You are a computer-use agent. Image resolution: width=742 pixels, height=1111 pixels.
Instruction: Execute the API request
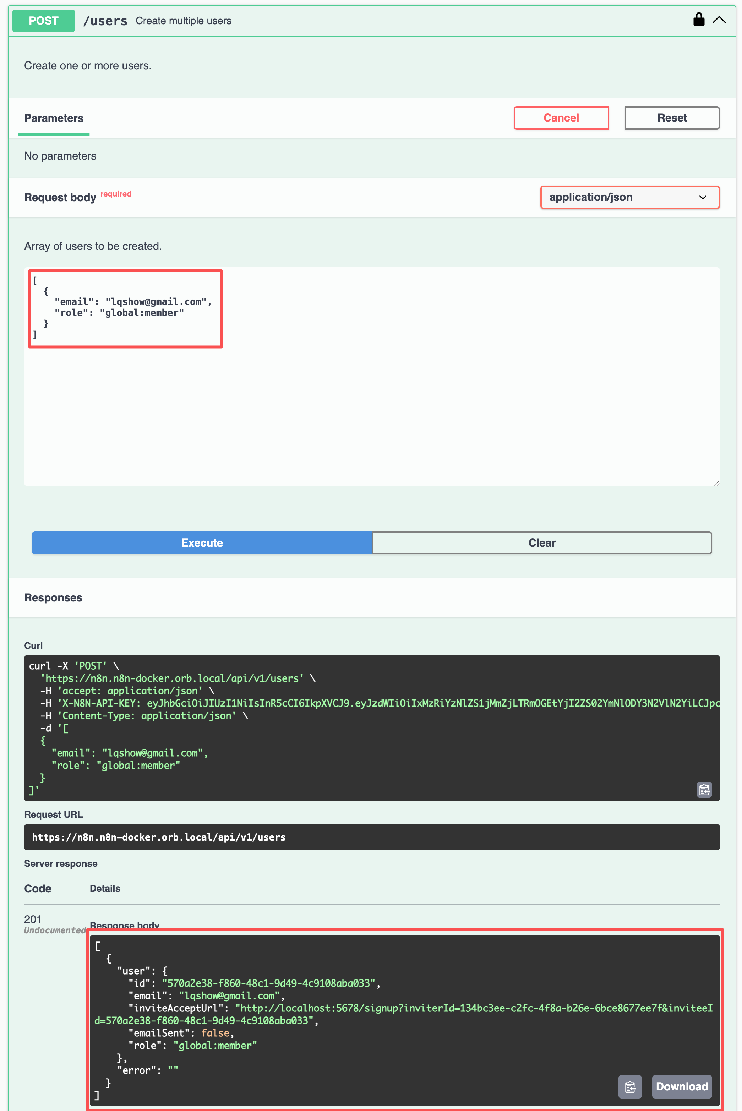[x=202, y=542]
